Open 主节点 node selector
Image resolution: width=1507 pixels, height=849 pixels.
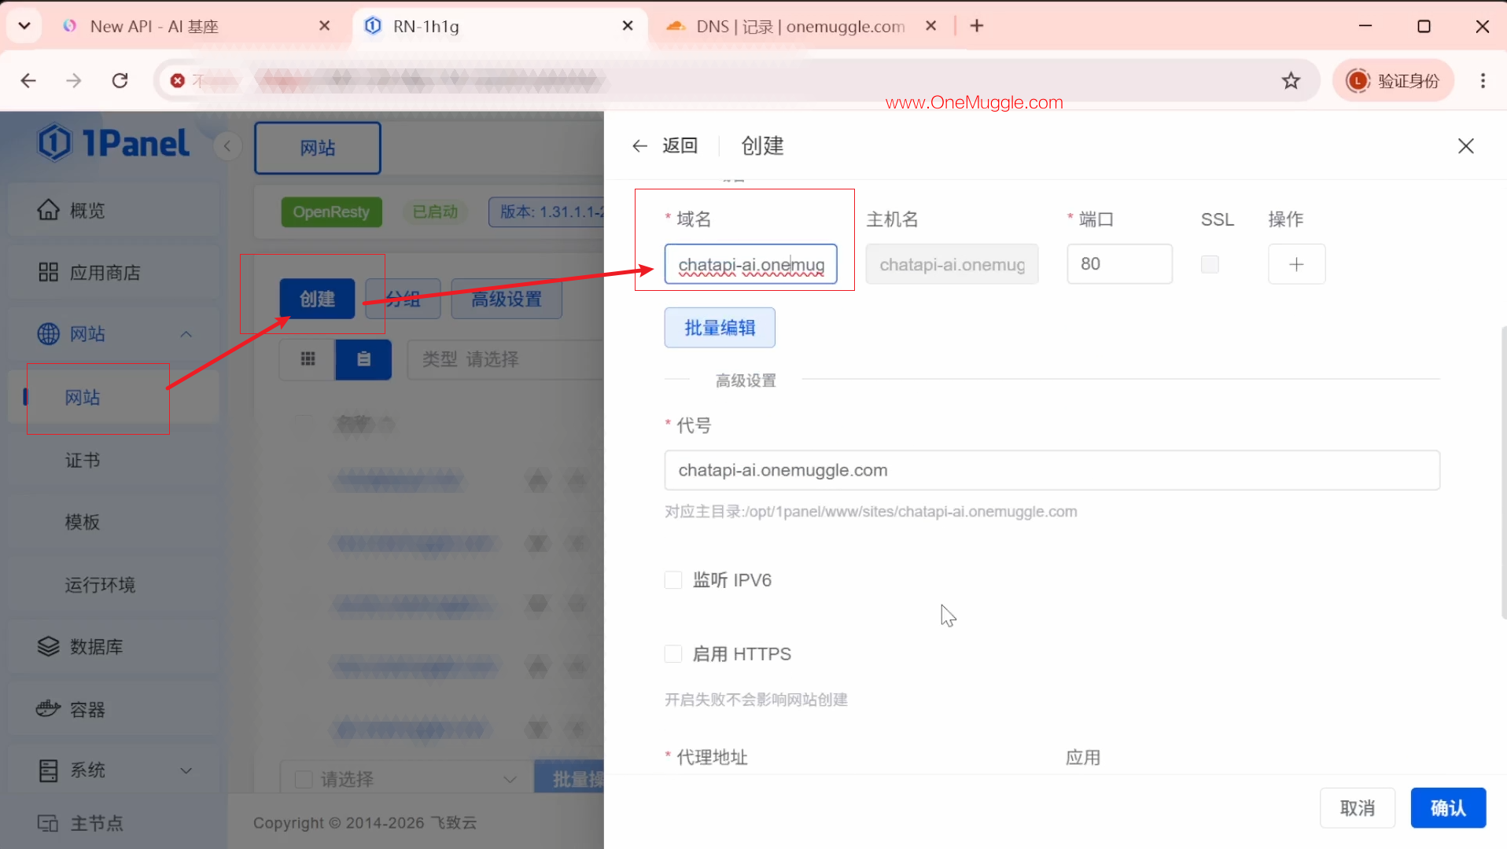pyautogui.click(x=114, y=823)
